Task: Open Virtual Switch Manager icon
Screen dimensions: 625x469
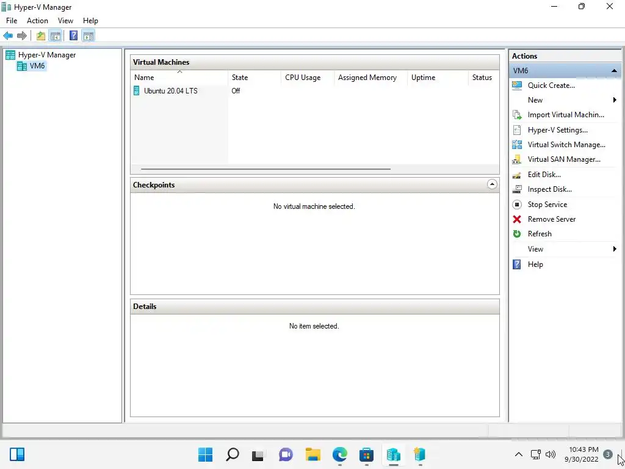Action: [x=517, y=145]
